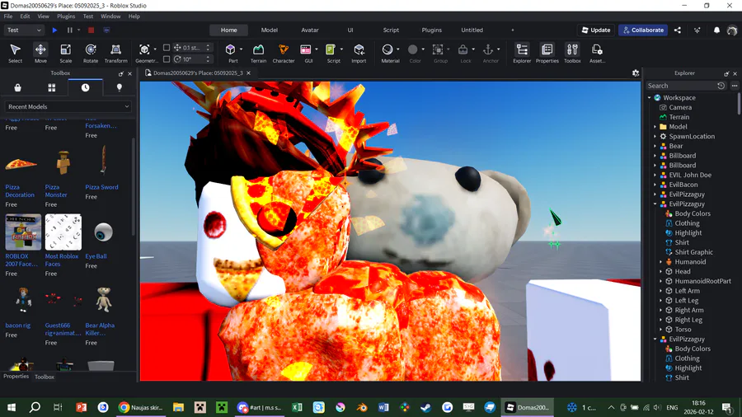The height and width of the screenshot is (417, 742).
Task: Choose the Select tool
Action: [x=15, y=53]
